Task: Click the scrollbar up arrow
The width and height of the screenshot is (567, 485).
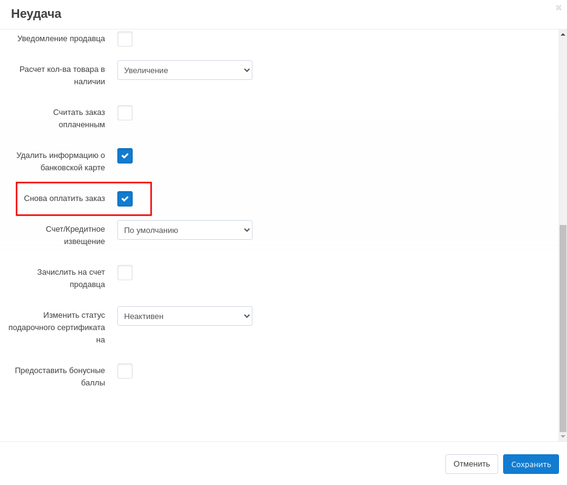Action: coord(563,34)
